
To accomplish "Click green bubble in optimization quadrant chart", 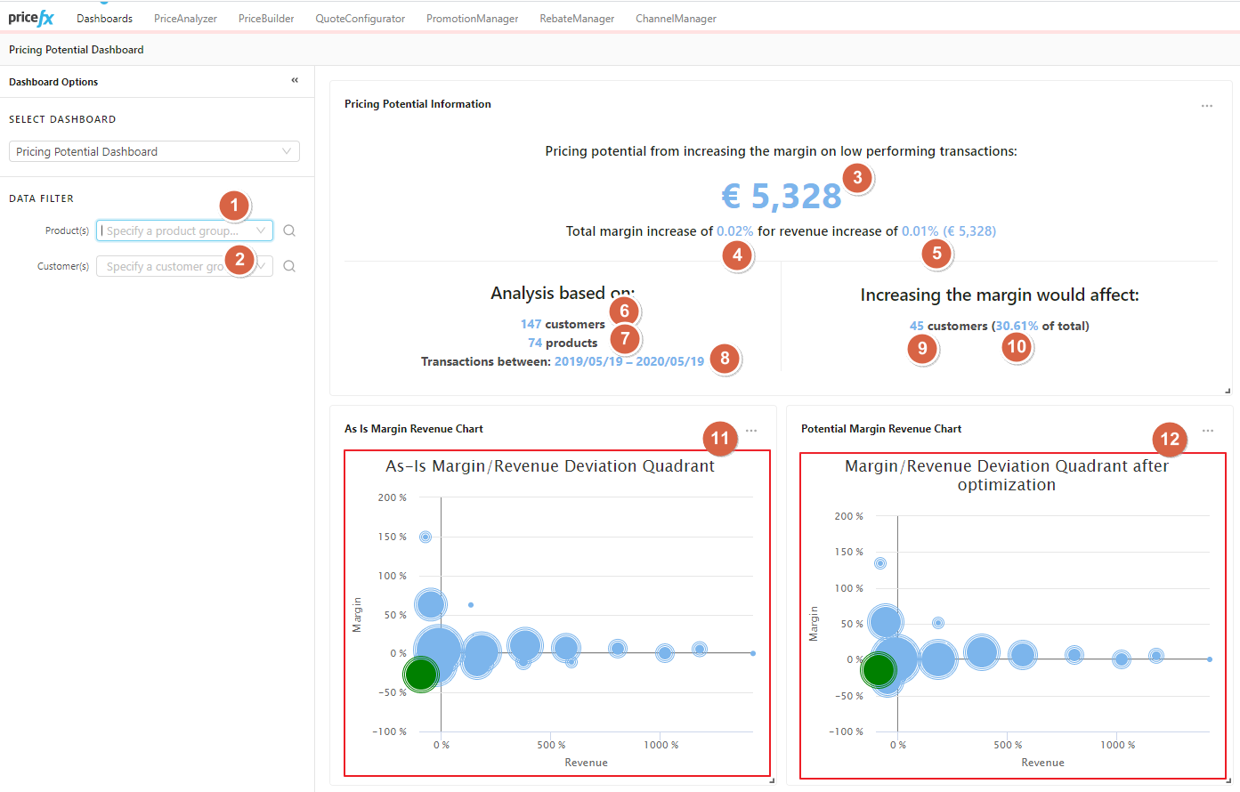I will click(879, 669).
